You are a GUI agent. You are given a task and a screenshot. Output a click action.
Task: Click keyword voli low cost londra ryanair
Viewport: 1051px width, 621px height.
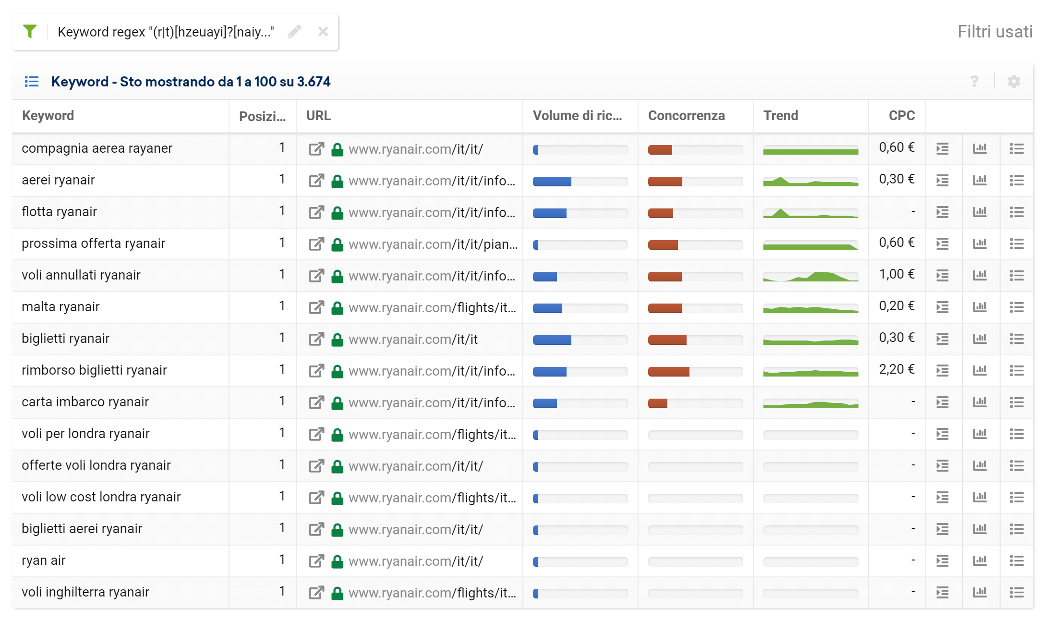[101, 497]
